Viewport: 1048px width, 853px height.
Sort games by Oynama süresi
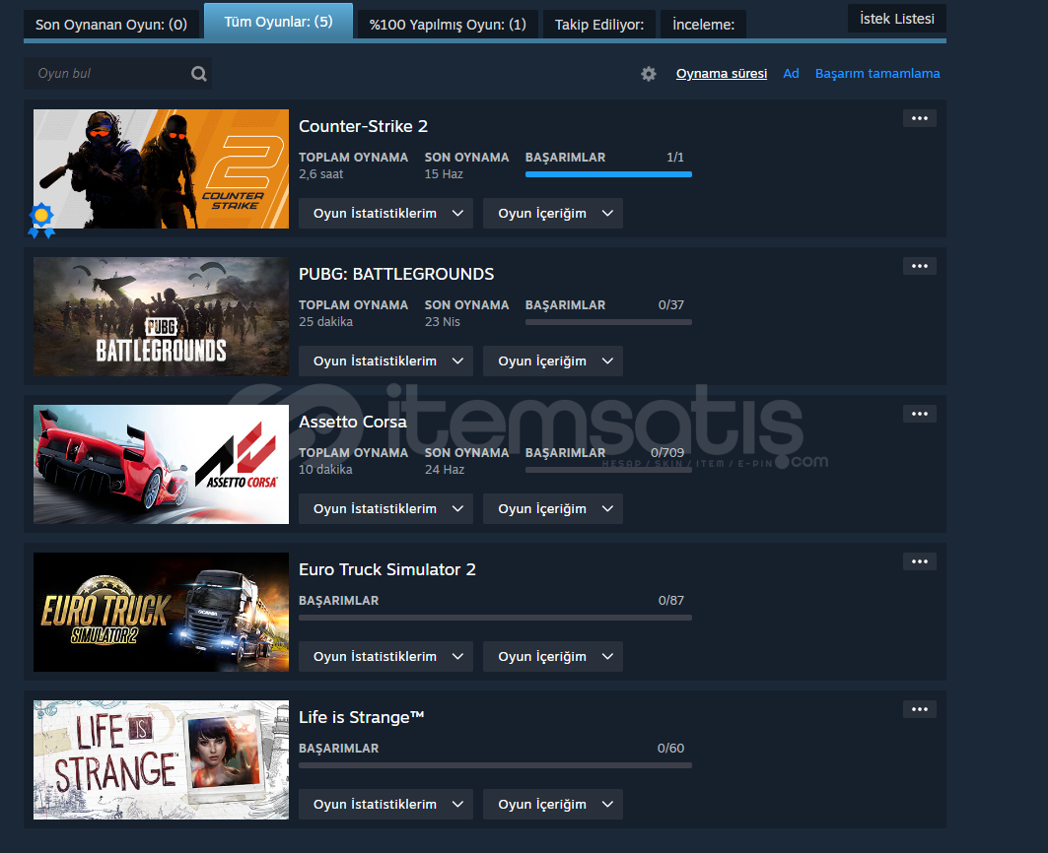(721, 74)
